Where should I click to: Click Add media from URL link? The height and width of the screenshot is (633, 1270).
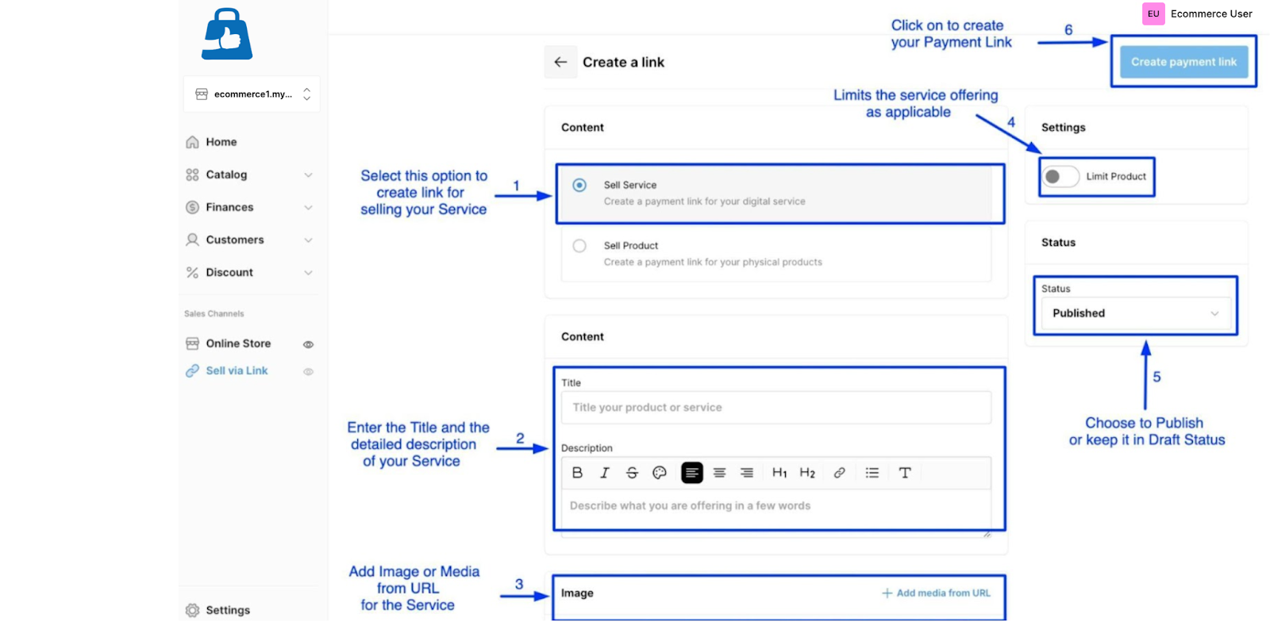click(936, 593)
